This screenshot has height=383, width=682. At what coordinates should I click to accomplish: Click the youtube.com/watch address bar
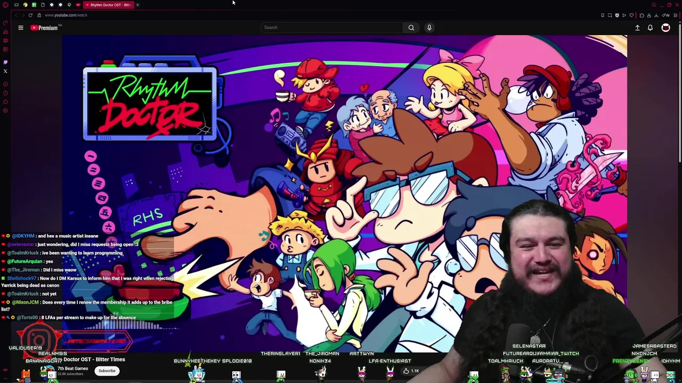pos(66,15)
